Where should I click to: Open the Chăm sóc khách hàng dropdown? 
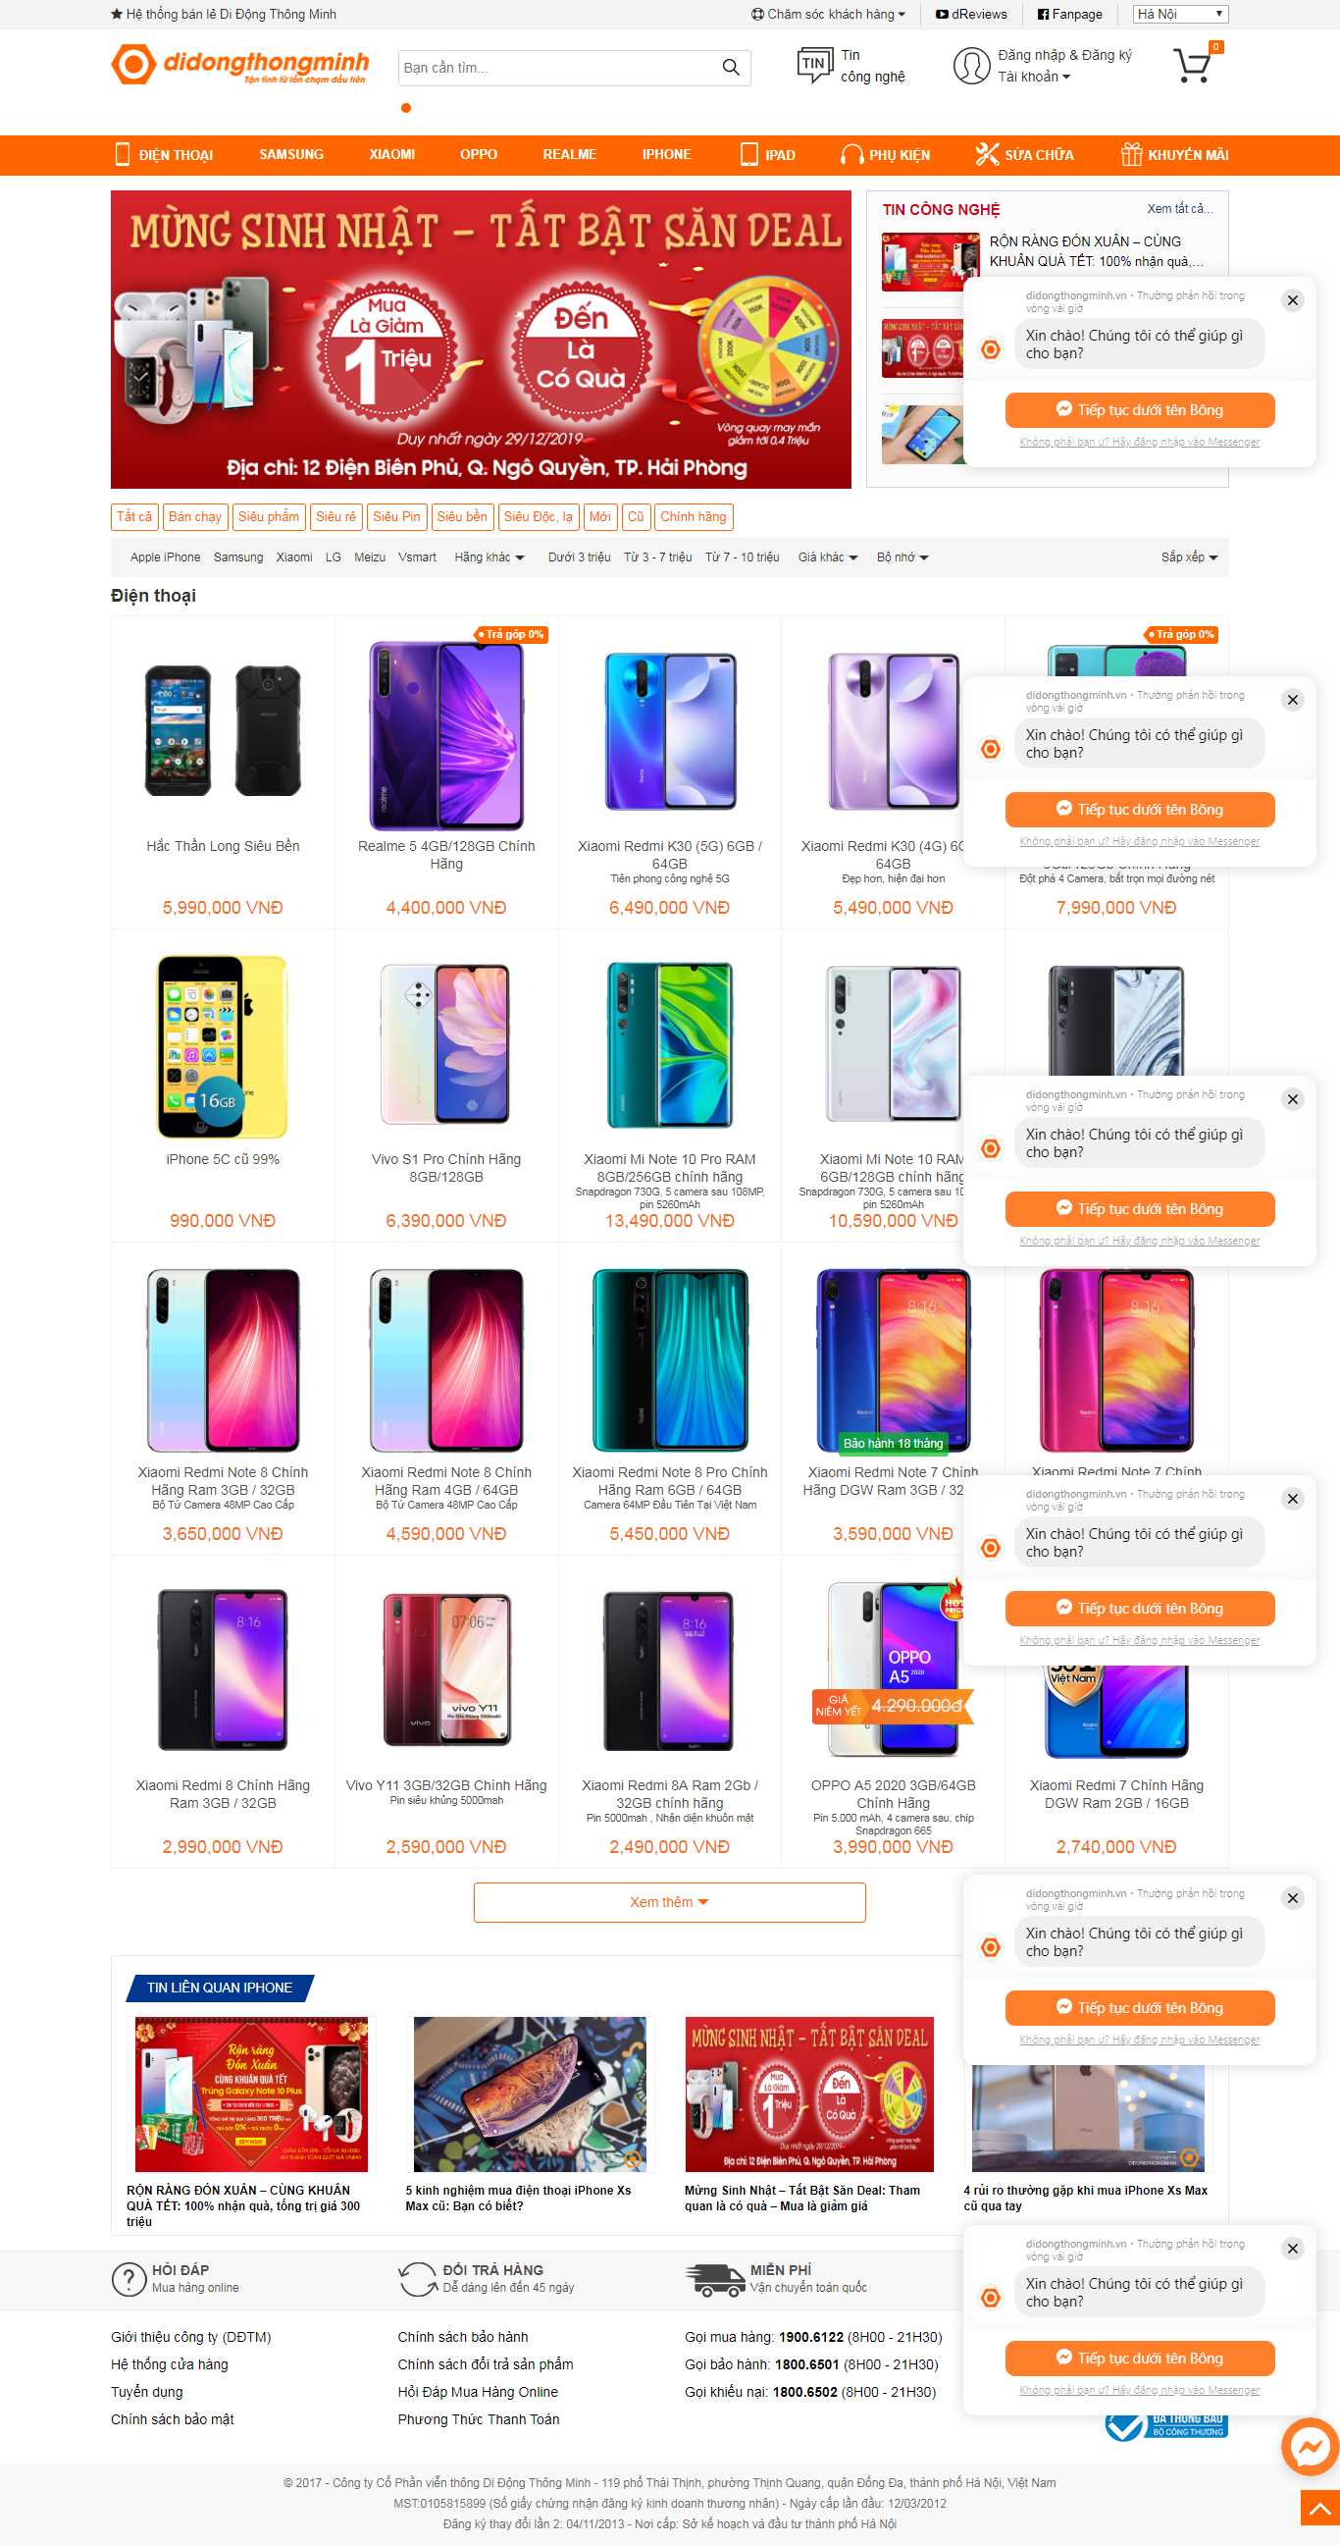click(828, 14)
